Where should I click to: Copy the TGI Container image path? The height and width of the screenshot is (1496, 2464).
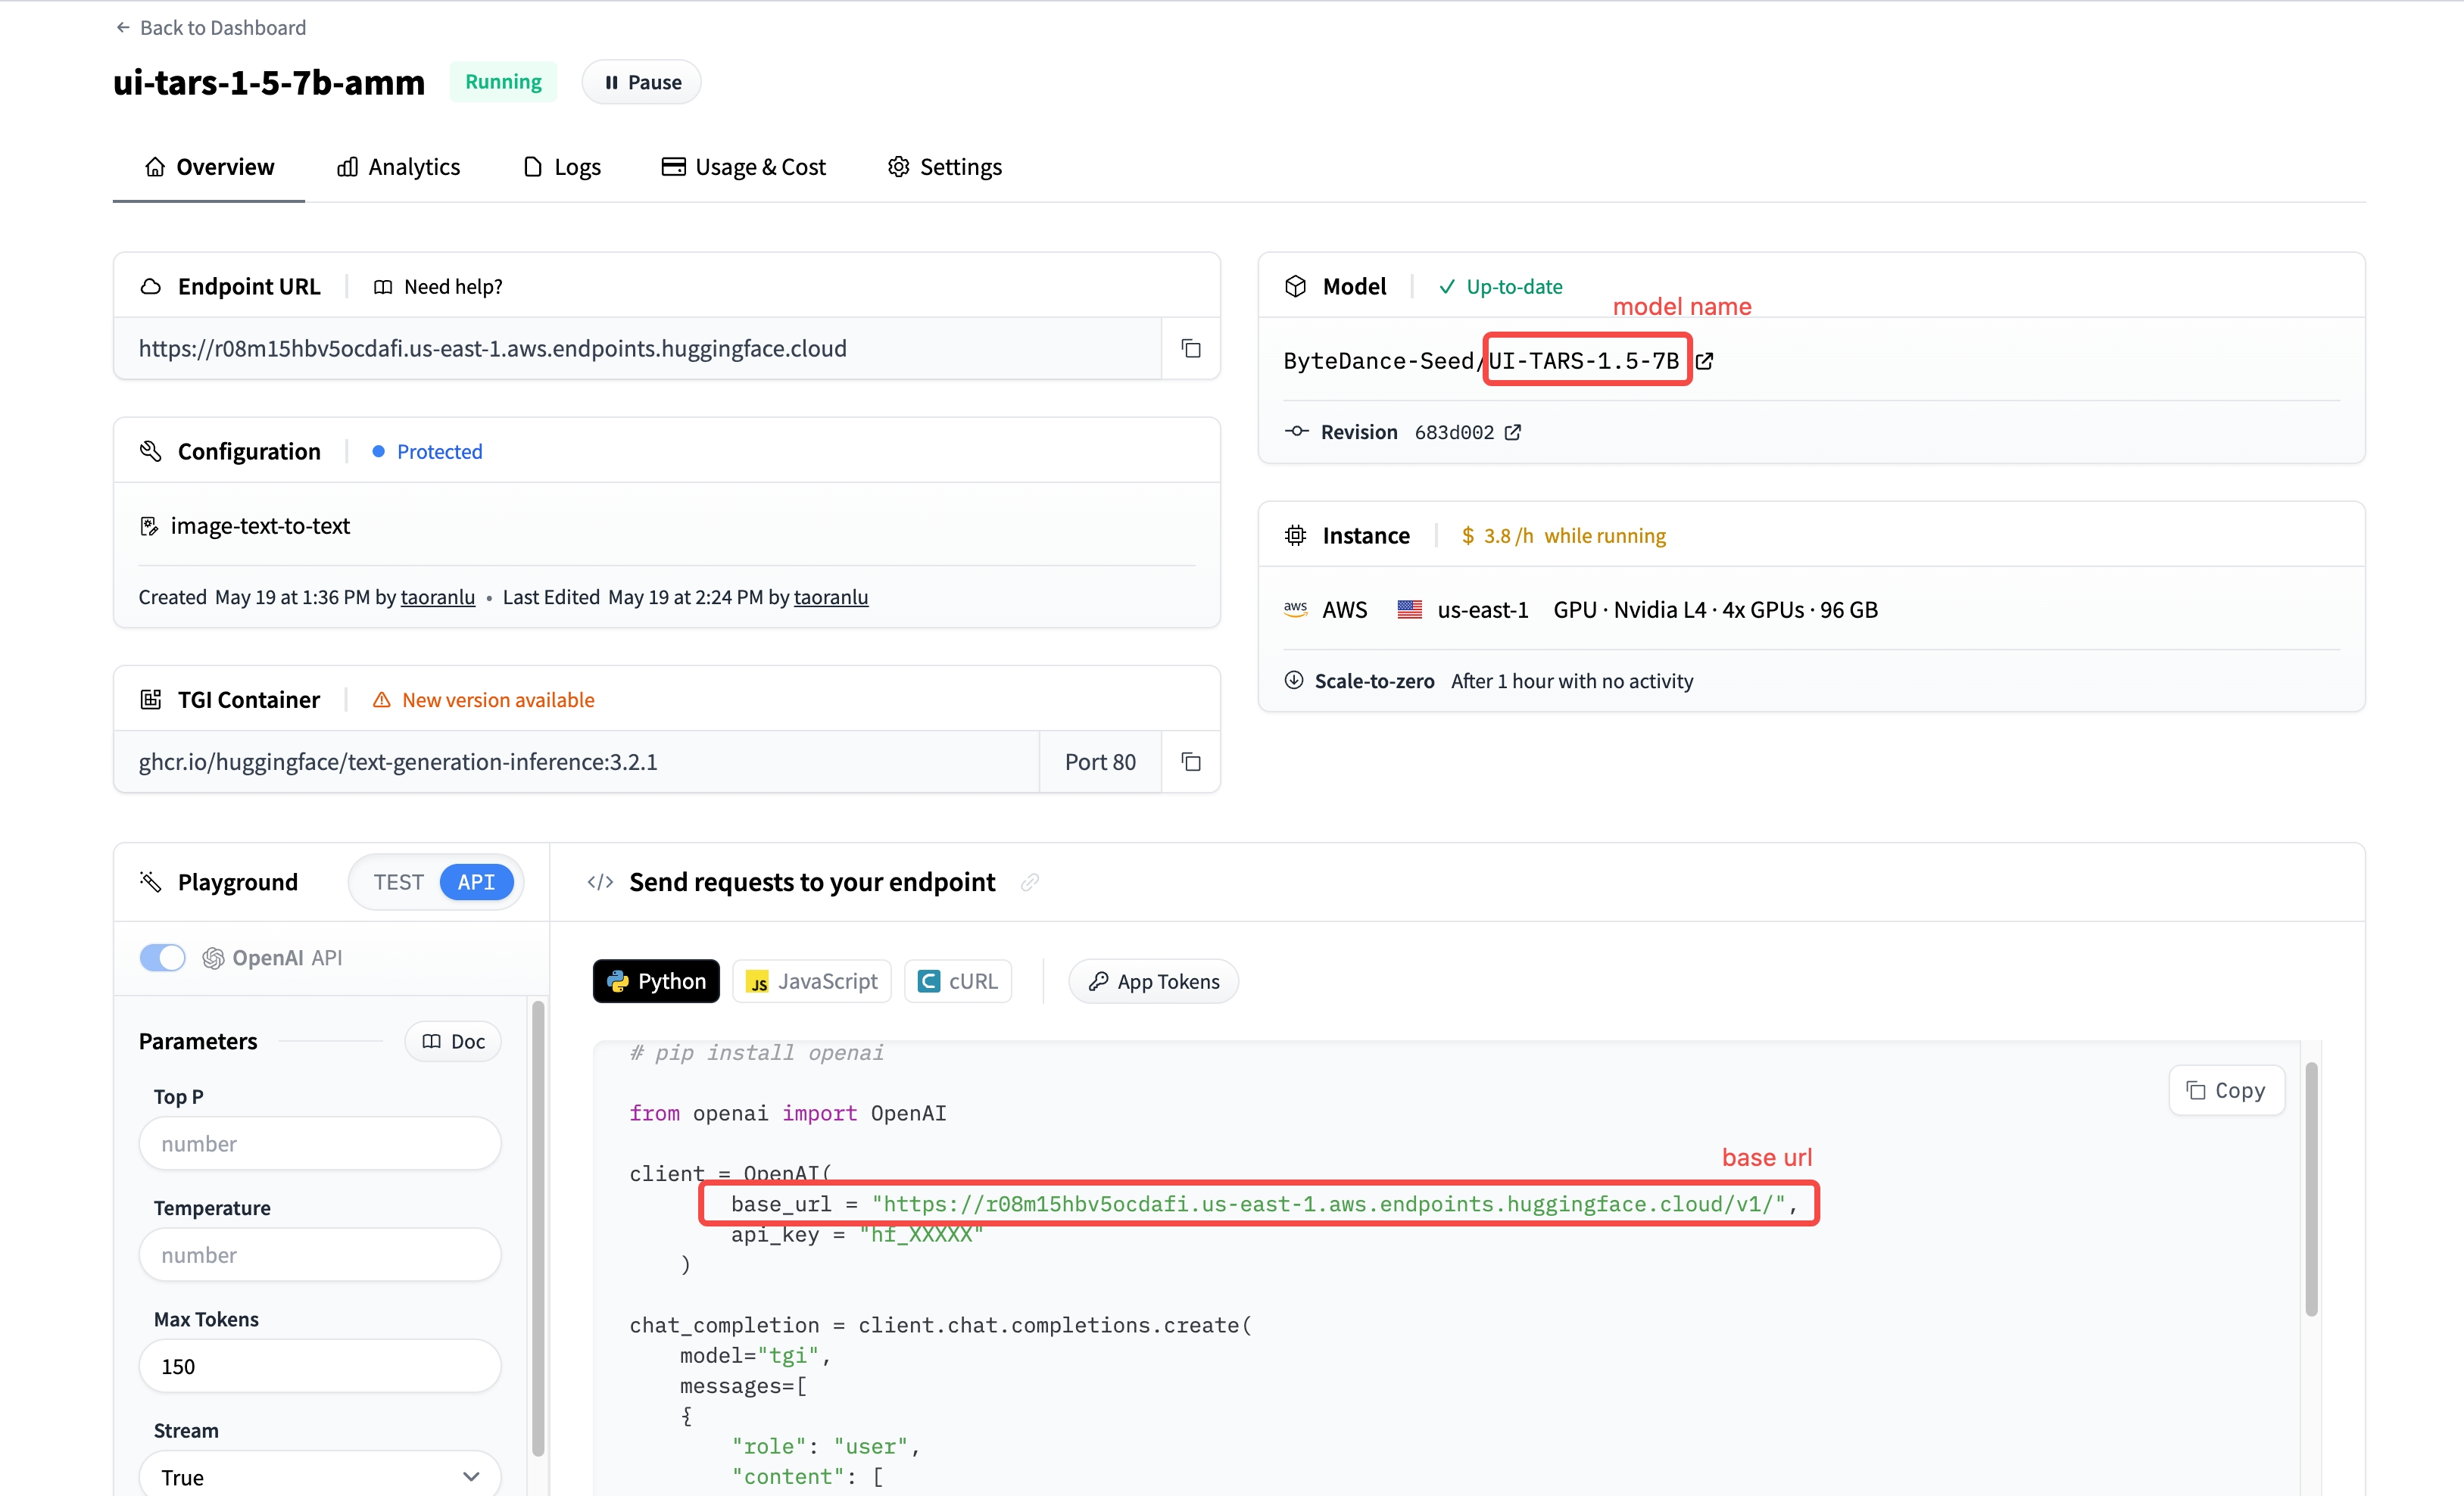pyautogui.click(x=1190, y=762)
